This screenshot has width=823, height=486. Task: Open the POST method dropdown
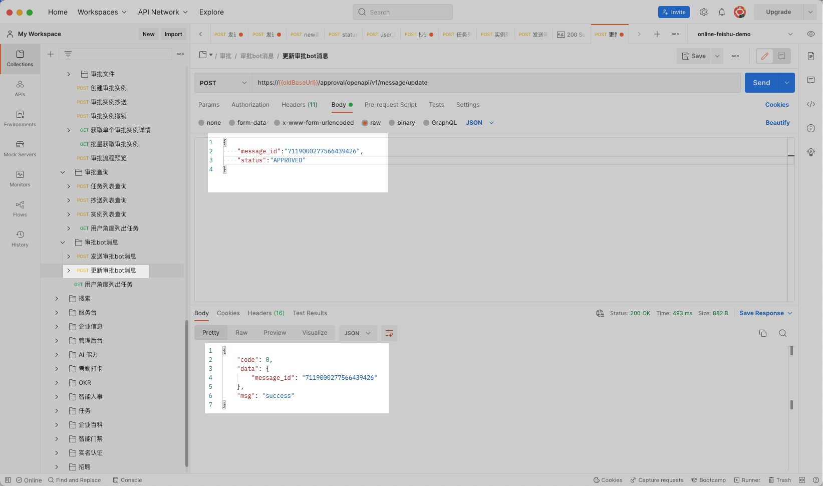(x=223, y=82)
